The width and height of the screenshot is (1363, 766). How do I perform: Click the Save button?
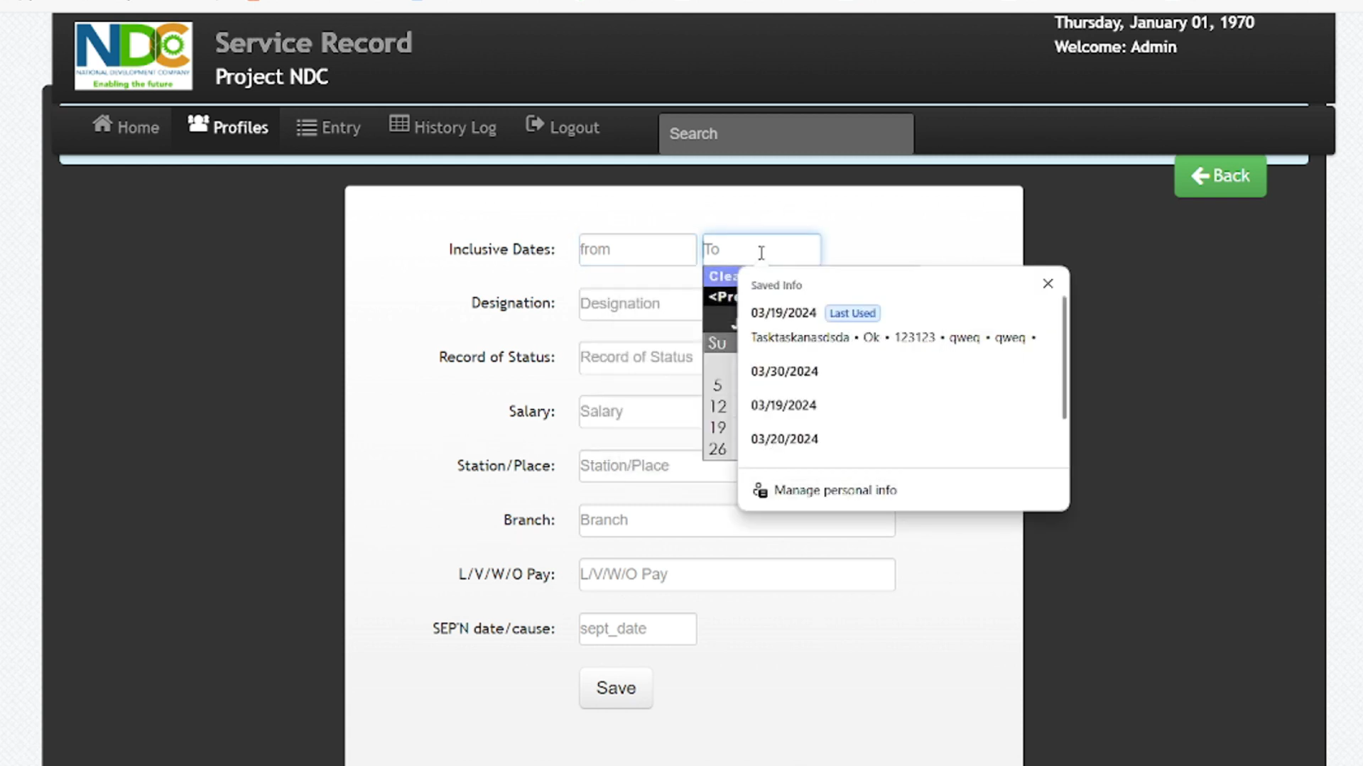click(x=615, y=688)
